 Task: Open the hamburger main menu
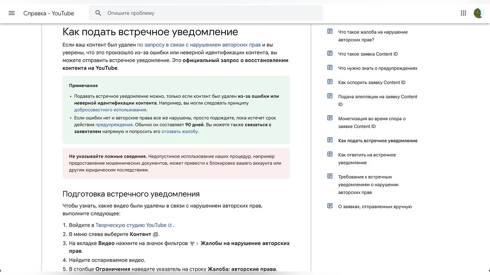11,13
